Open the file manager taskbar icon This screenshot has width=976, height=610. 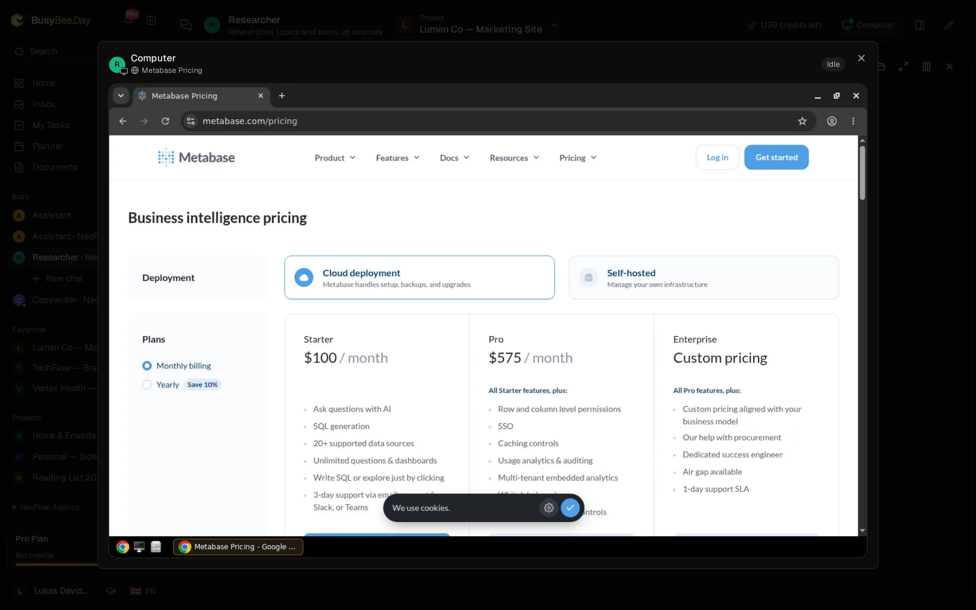pyautogui.click(x=156, y=546)
